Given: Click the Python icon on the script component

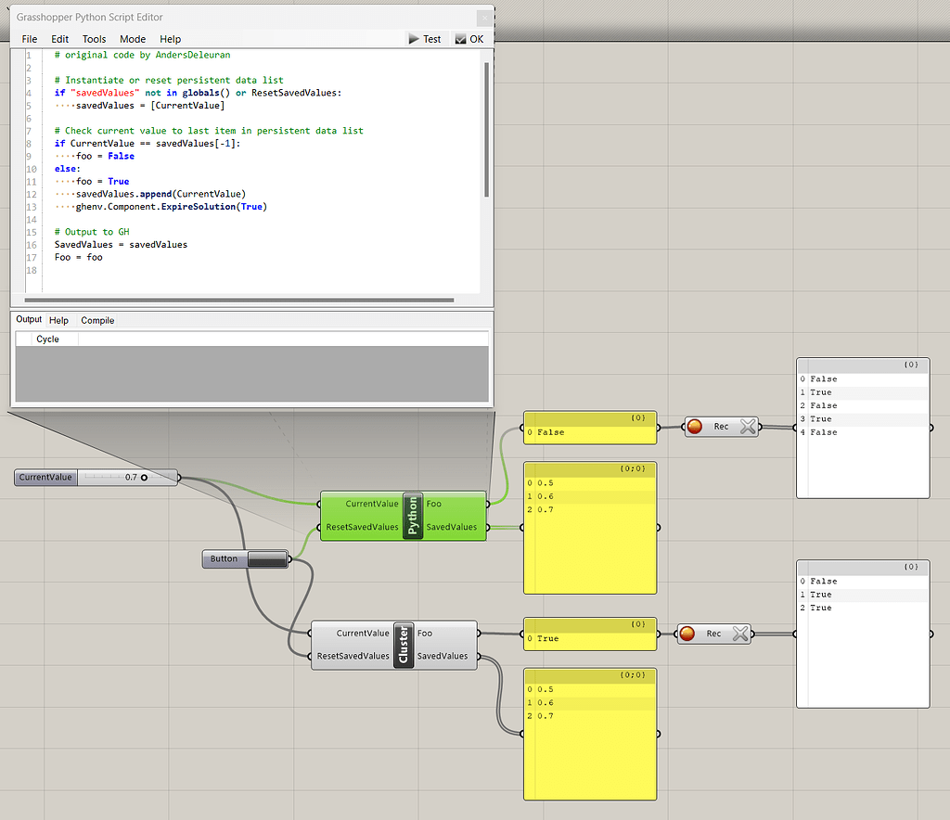Looking at the screenshot, I should tap(411, 517).
